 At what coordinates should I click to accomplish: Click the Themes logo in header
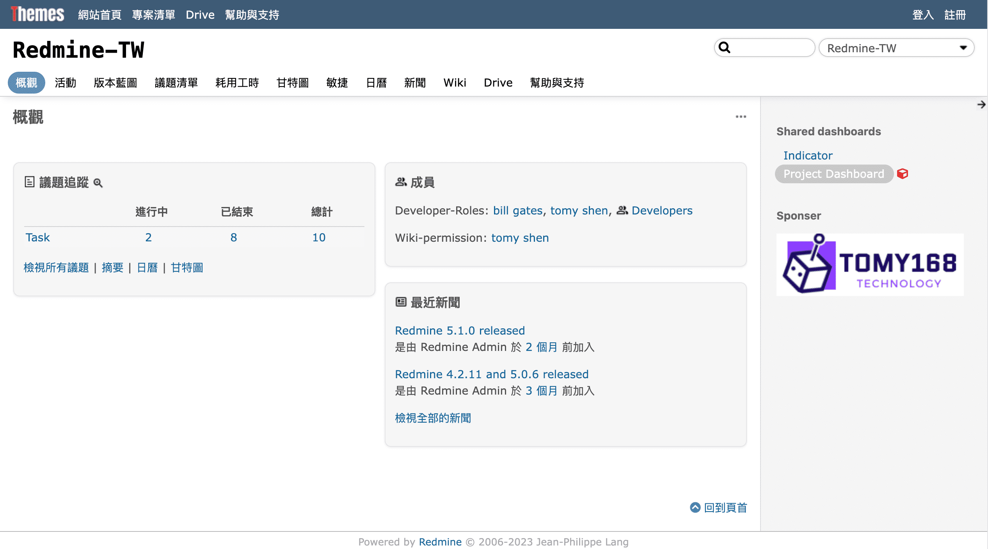37,14
